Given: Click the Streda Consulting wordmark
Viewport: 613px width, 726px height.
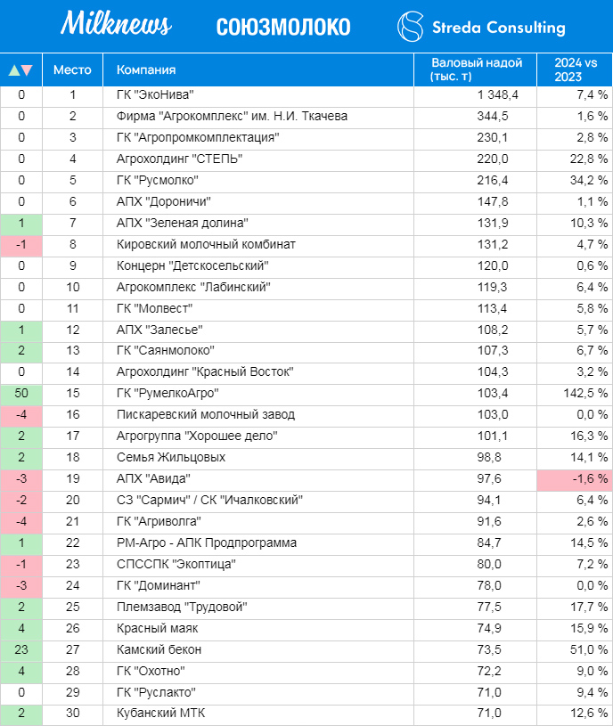Looking at the screenshot, I should [499, 28].
